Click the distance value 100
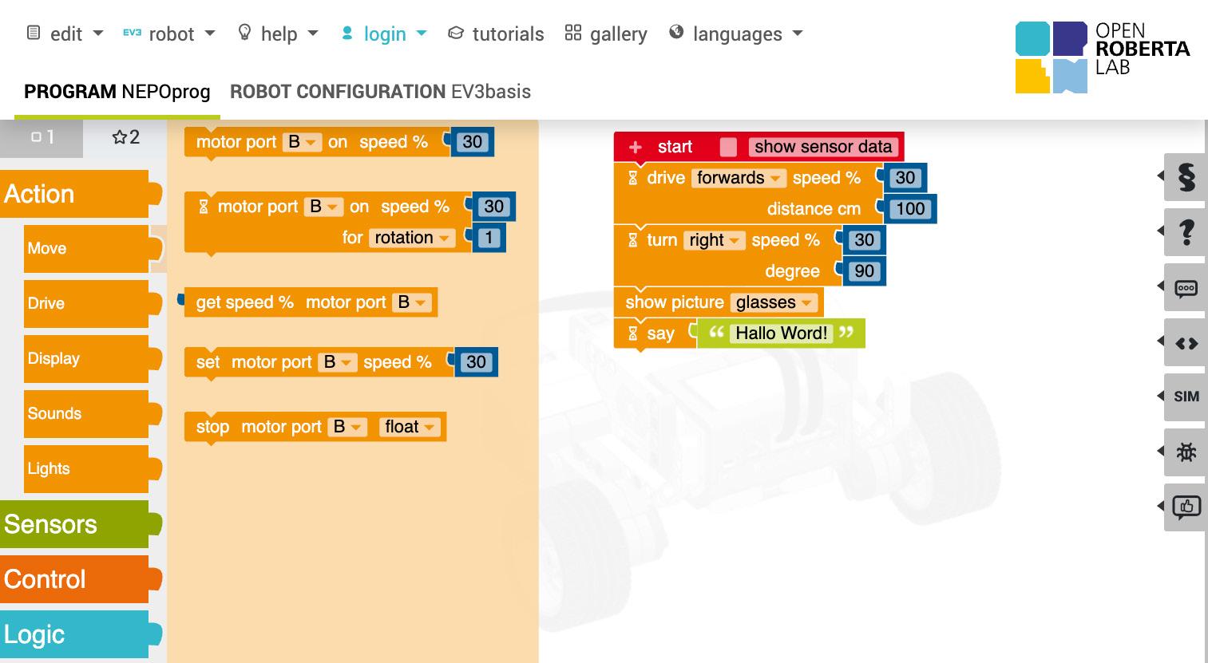The height and width of the screenshot is (663, 1208). coord(910,209)
